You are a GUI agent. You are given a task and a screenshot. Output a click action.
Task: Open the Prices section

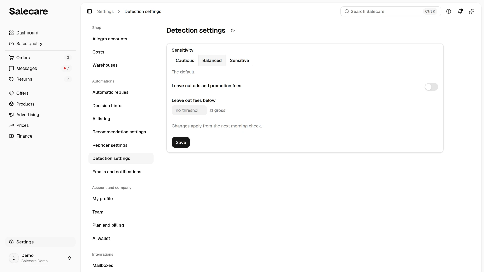point(40,125)
